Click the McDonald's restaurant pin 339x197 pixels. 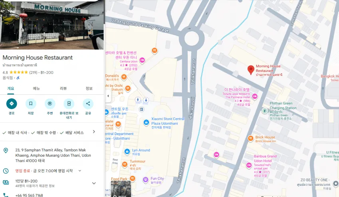tap(124, 77)
